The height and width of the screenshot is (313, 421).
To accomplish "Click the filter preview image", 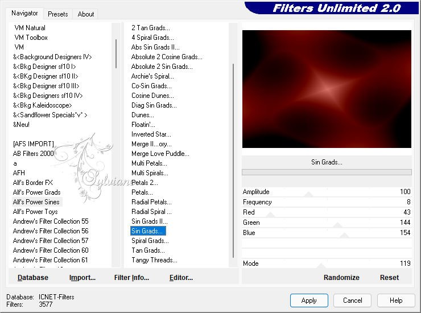I will coord(327,89).
